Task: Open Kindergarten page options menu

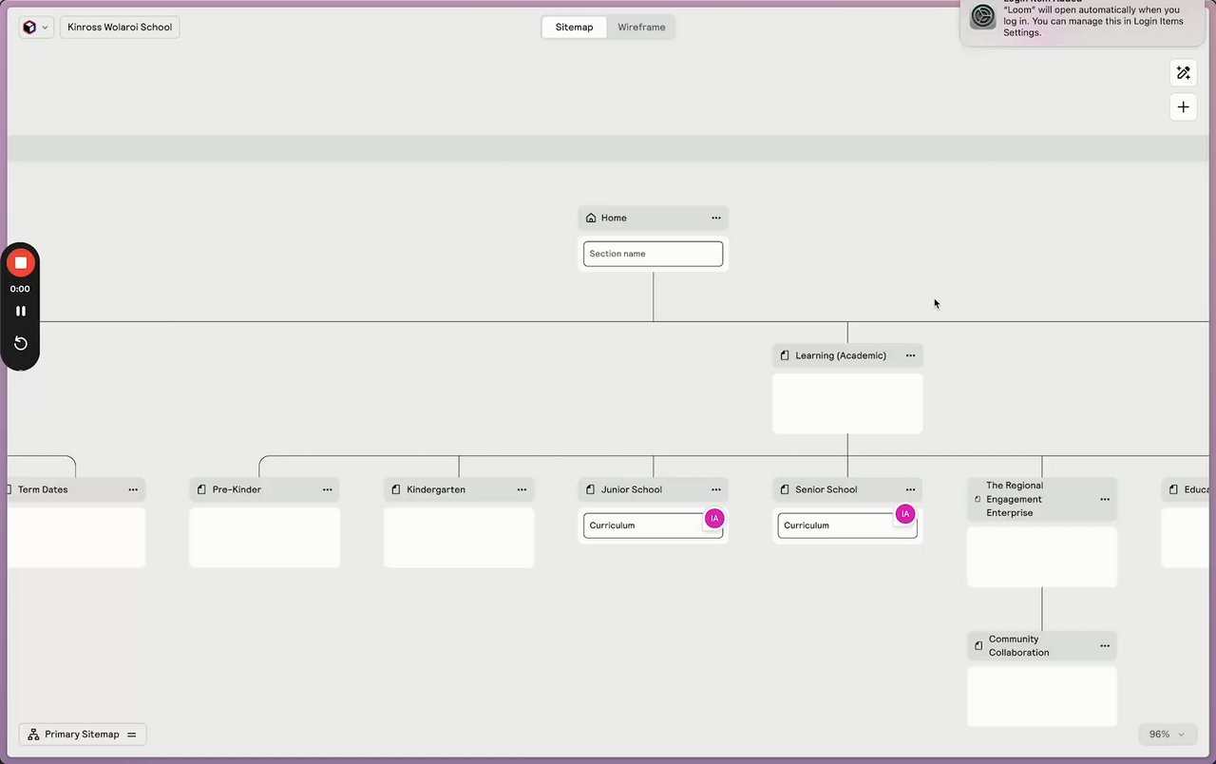Action: coord(522,489)
